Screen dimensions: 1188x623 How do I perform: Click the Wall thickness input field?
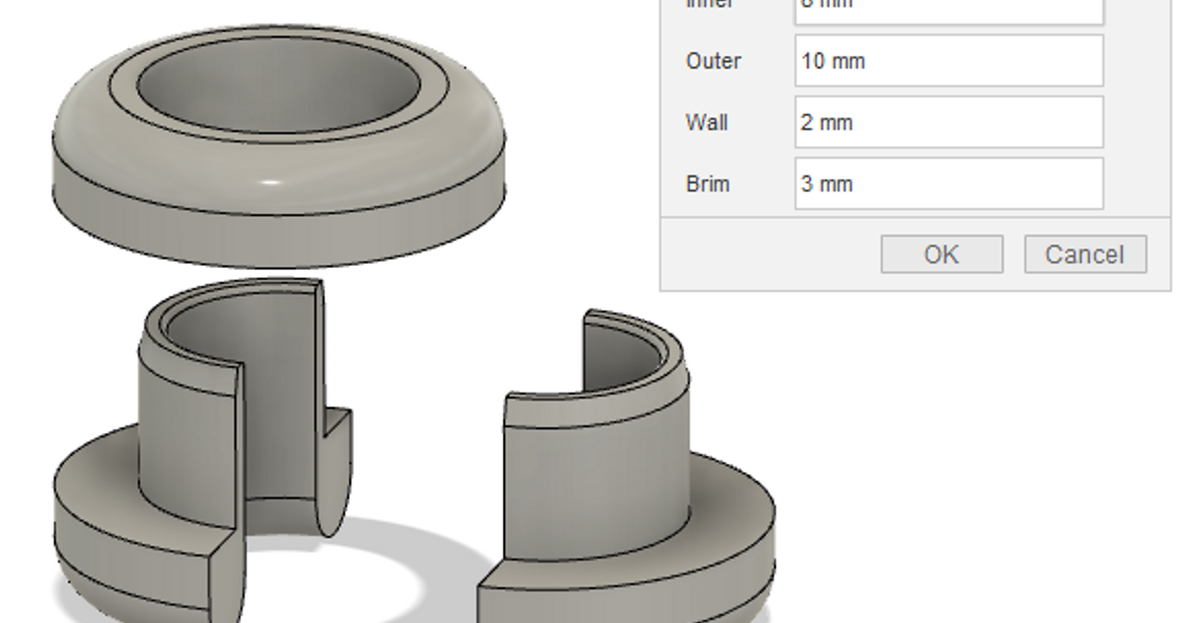click(948, 123)
